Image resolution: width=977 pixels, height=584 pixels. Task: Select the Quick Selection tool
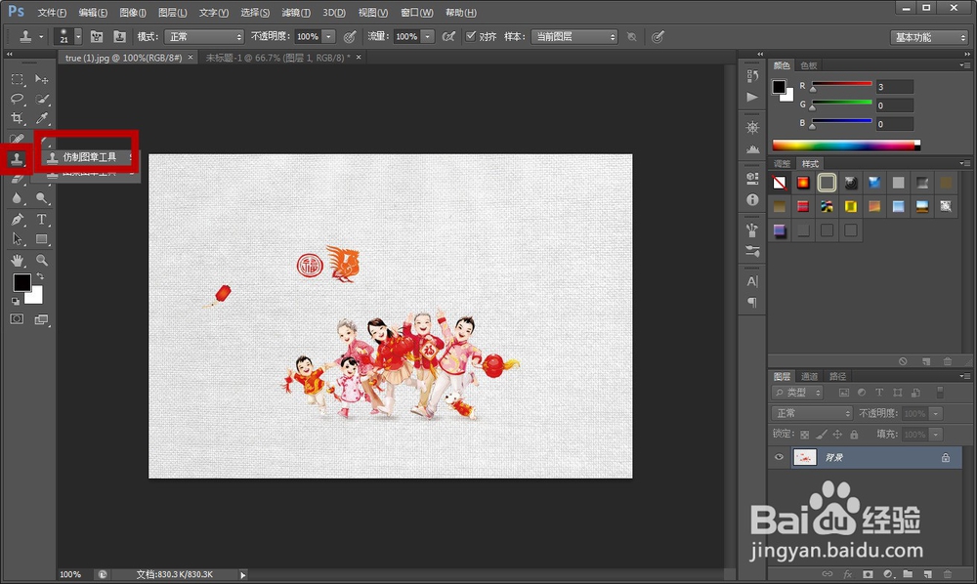pyautogui.click(x=41, y=99)
